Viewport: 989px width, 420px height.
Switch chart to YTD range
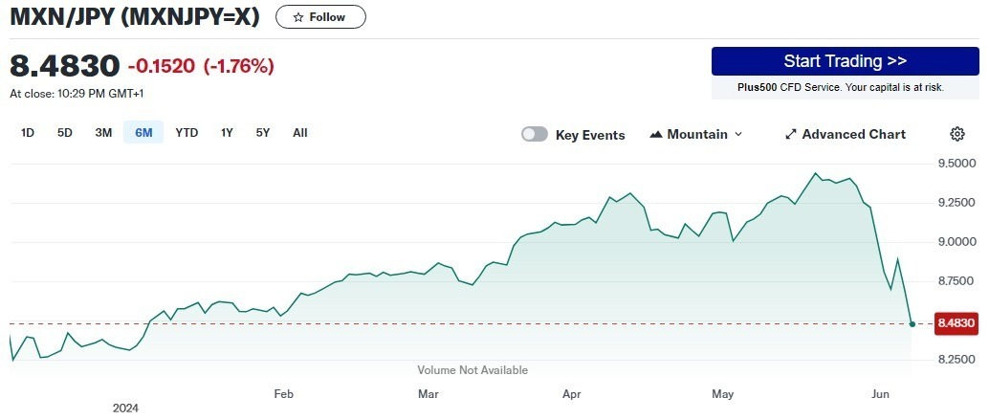click(187, 133)
